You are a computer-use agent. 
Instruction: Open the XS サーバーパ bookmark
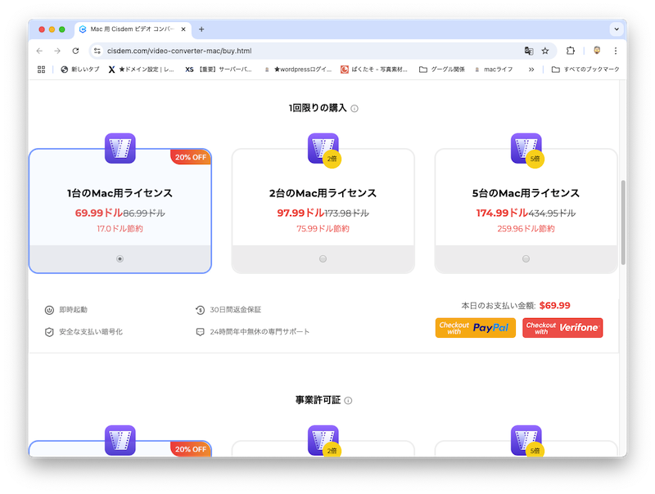[219, 70]
